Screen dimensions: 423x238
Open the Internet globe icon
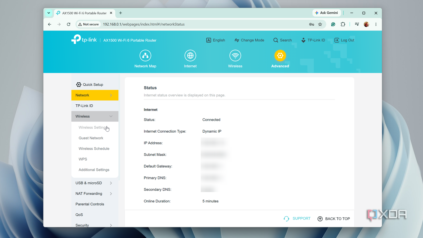190,55
